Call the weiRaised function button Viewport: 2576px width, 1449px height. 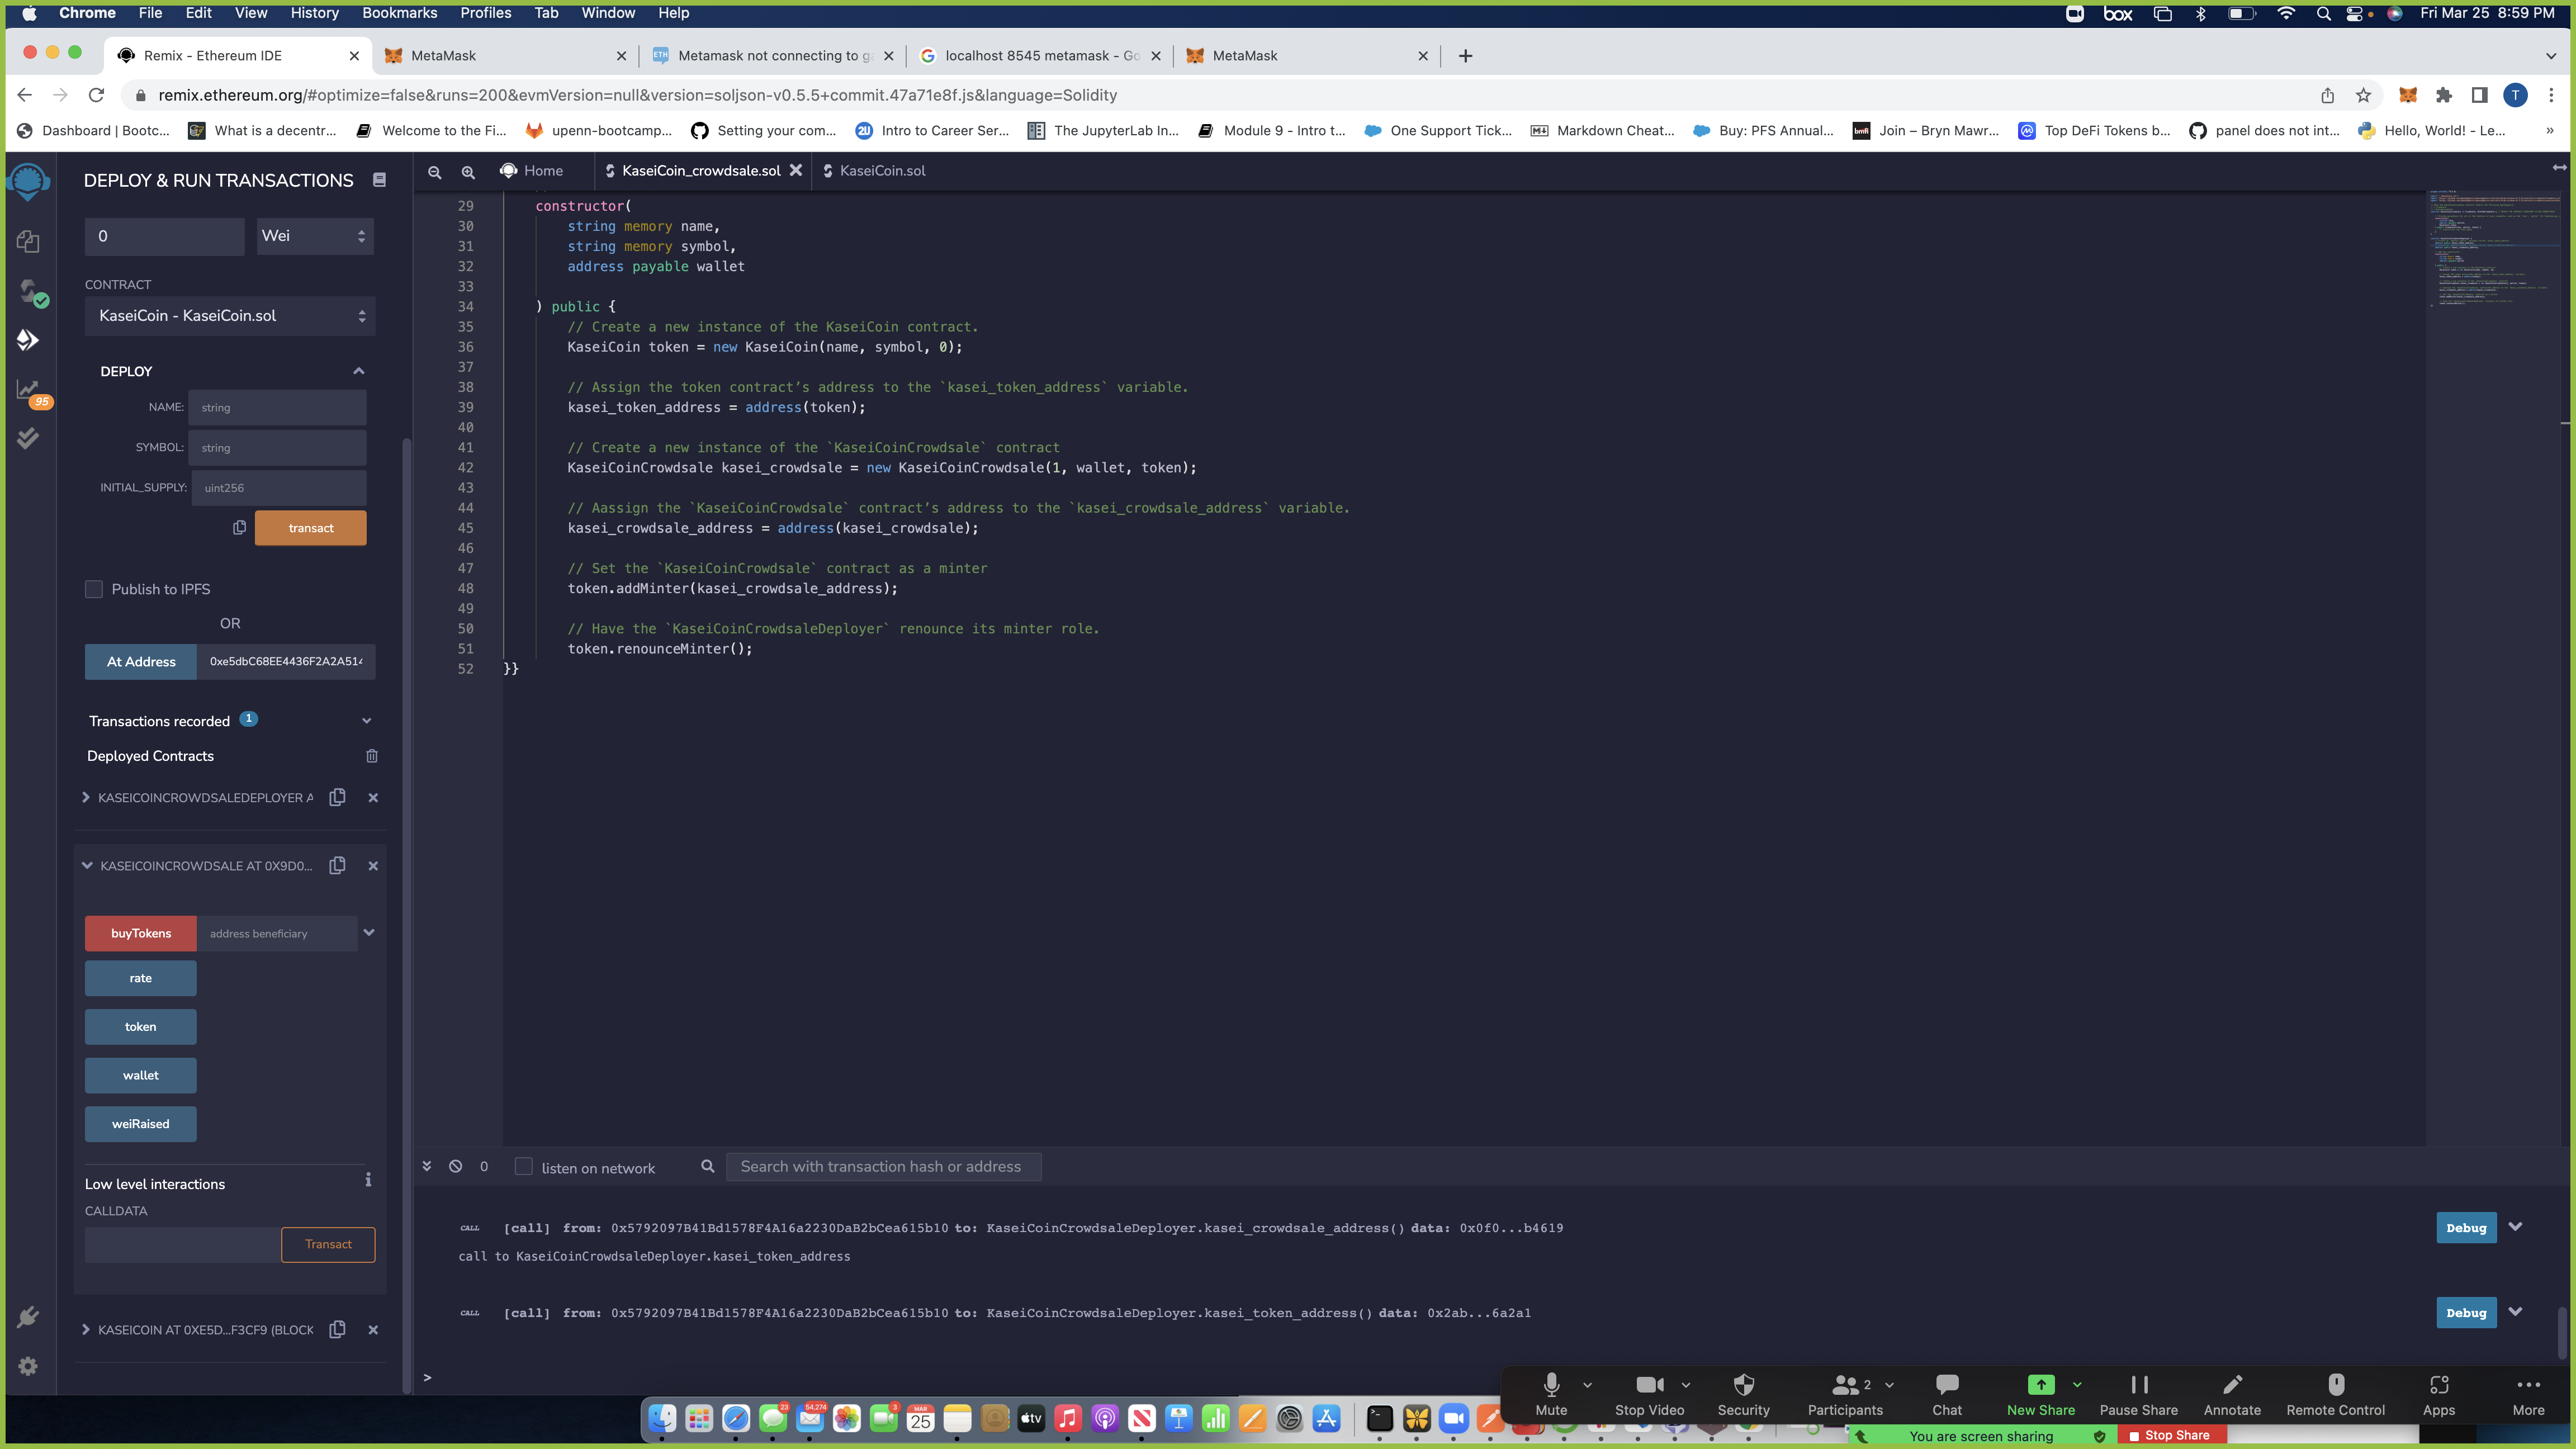[x=141, y=1124]
